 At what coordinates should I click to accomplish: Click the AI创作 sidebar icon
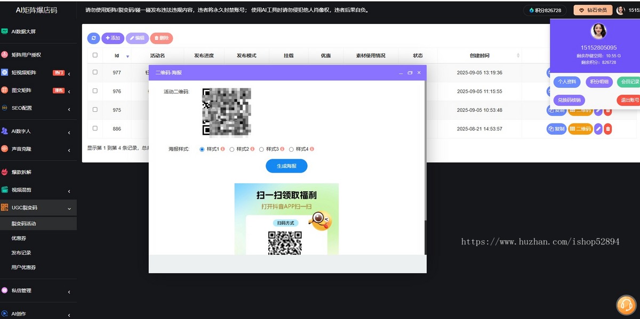pos(5,314)
